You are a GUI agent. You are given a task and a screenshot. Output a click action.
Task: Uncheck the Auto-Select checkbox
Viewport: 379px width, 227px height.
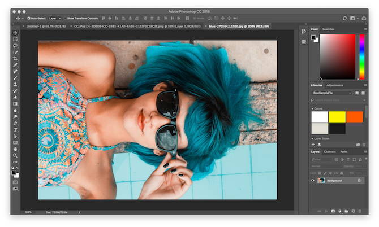click(x=29, y=18)
